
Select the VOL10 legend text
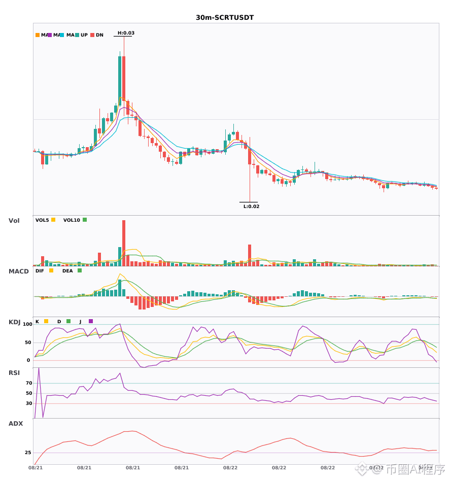click(72, 220)
